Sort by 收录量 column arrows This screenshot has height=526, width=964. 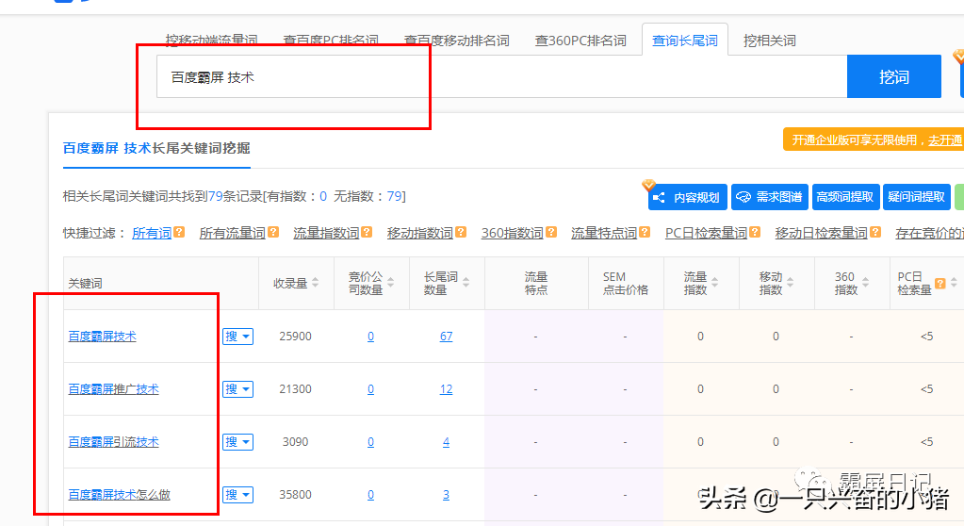tap(316, 283)
